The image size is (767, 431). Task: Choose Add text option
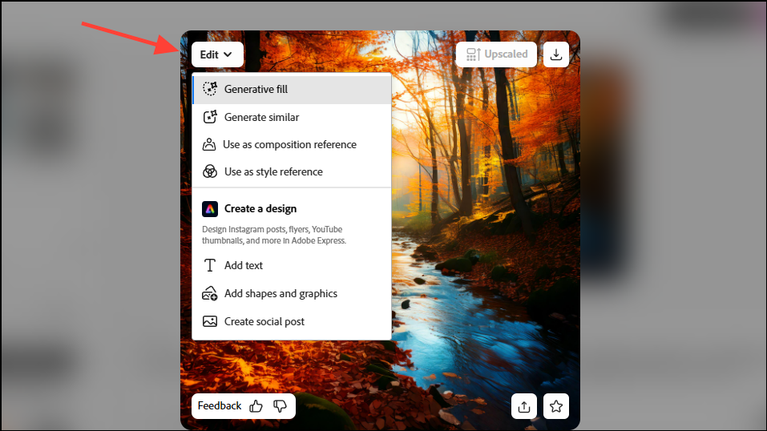(x=292, y=265)
